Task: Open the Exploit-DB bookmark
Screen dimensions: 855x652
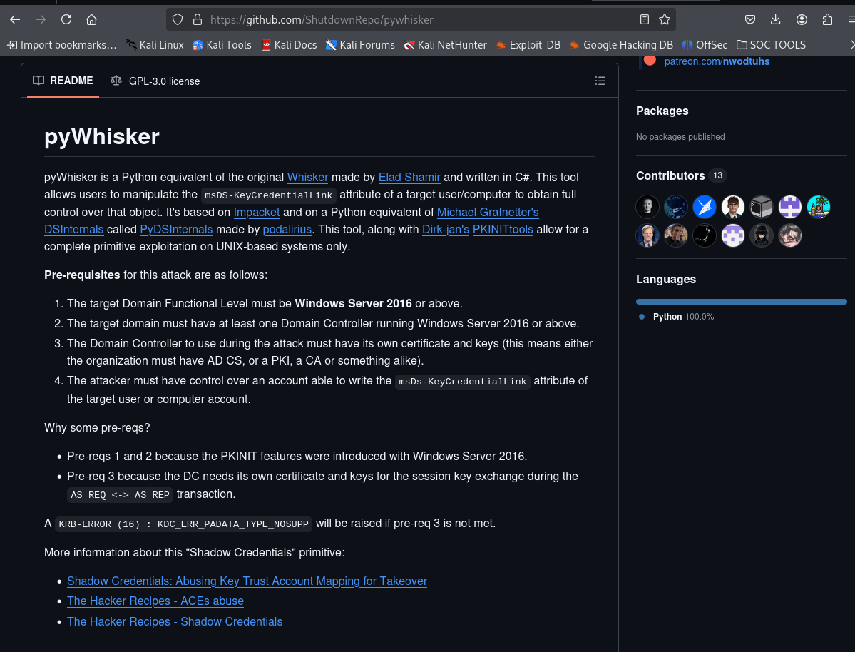Action: [x=528, y=45]
